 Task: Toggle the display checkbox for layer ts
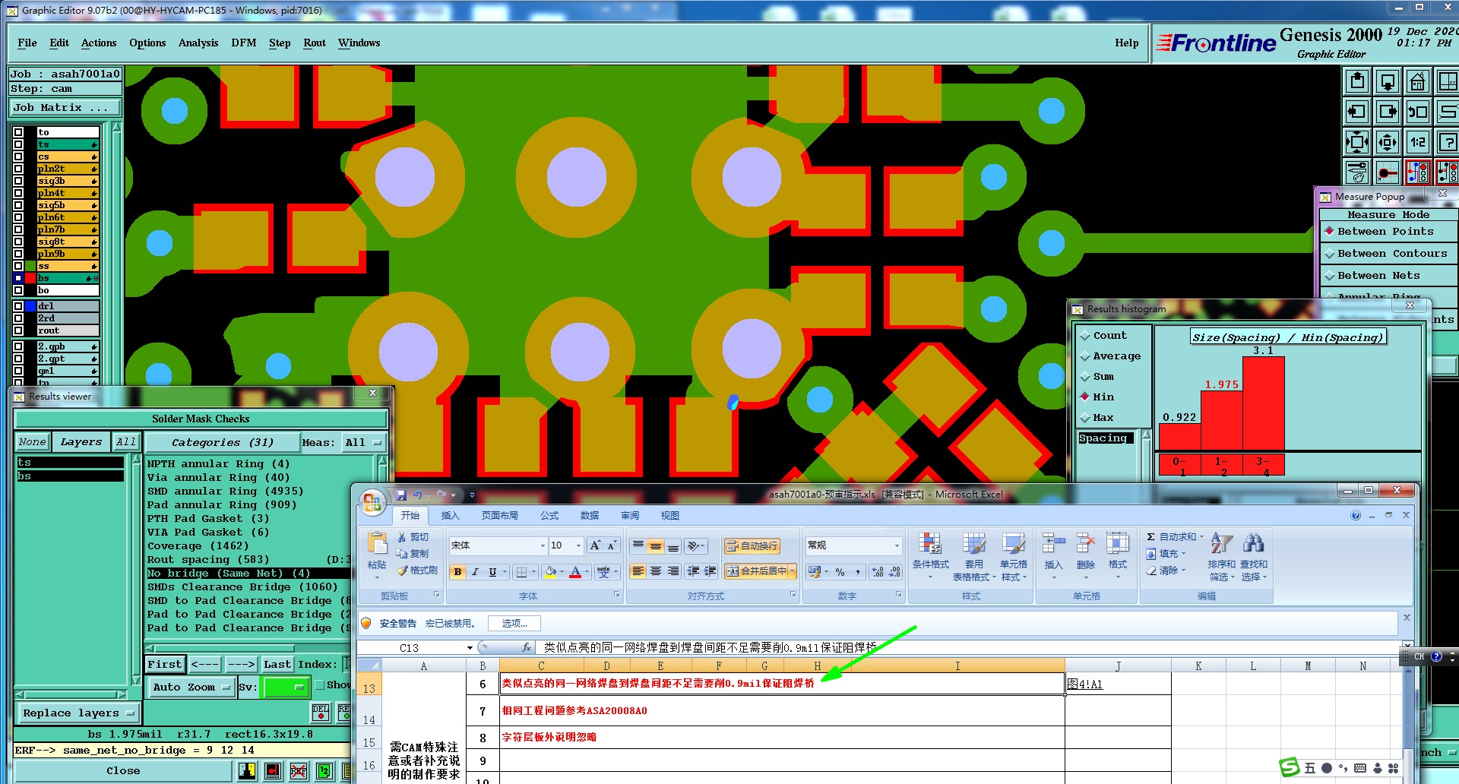(18, 144)
